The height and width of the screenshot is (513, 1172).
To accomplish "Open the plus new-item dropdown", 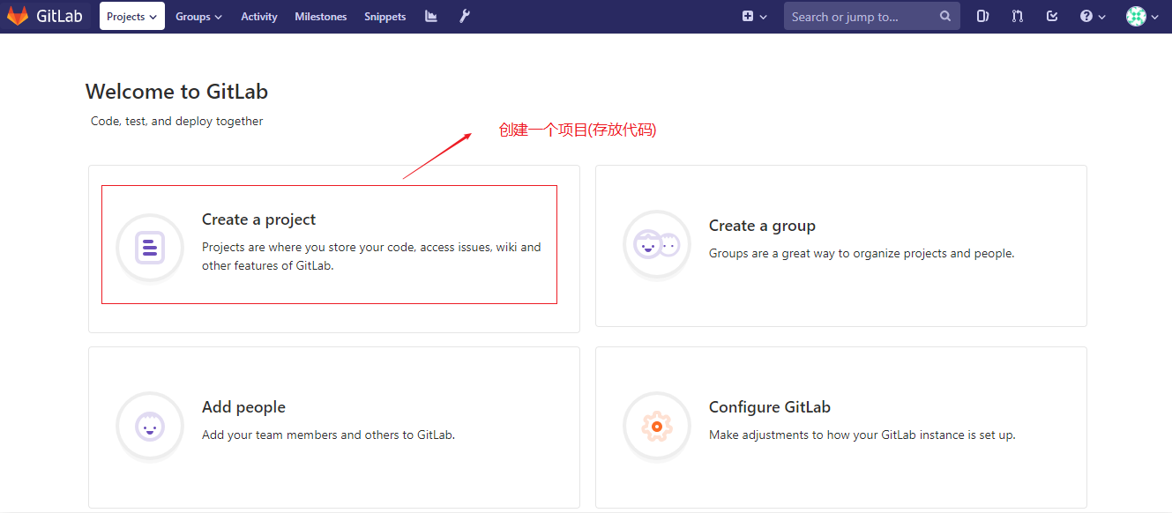I will pos(754,17).
